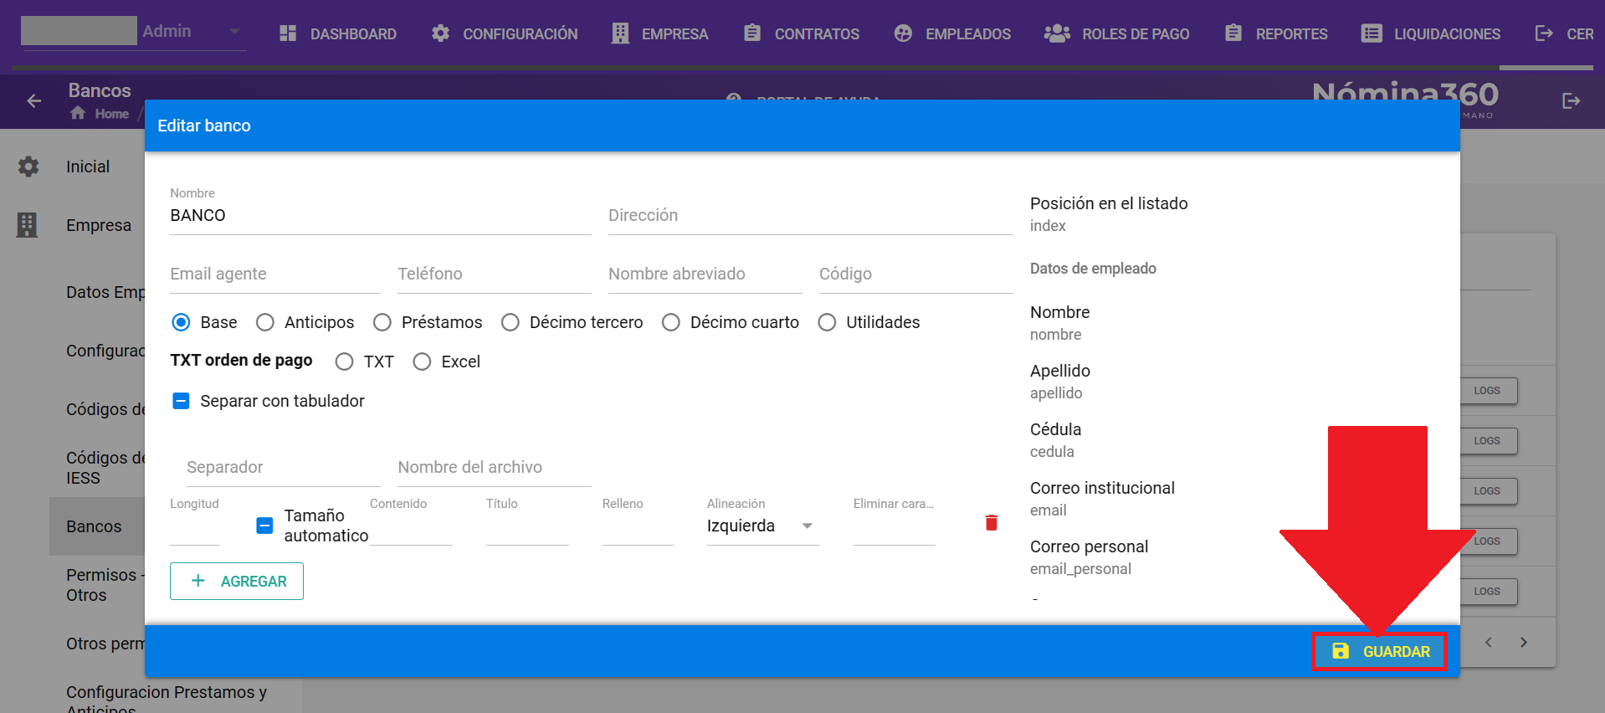Viewport: 1605px width, 713px height.
Task: Open Permisos - Otros in sidebar
Action: pyautogui.click(x=105, y=585)
